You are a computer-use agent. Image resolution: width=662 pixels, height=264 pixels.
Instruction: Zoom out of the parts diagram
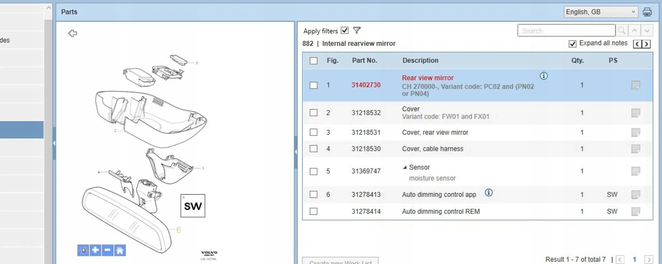pos(108,250)
